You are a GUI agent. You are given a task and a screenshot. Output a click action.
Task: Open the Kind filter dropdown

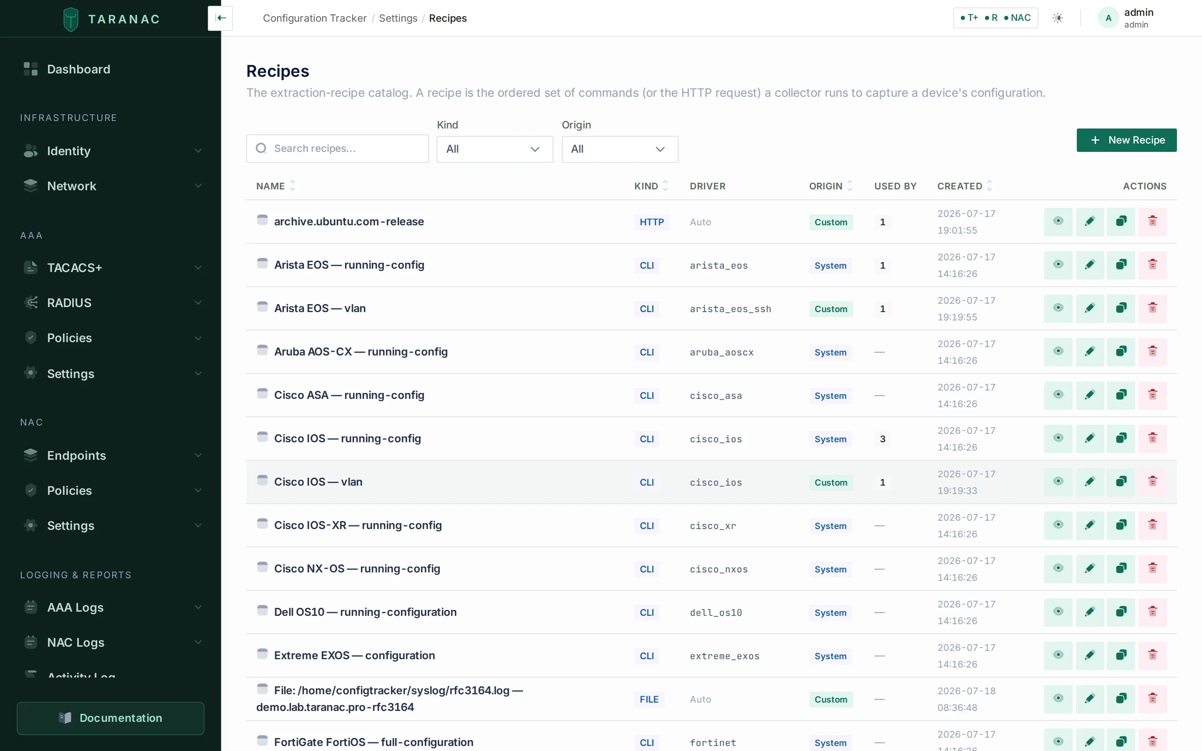click(495, 149)
